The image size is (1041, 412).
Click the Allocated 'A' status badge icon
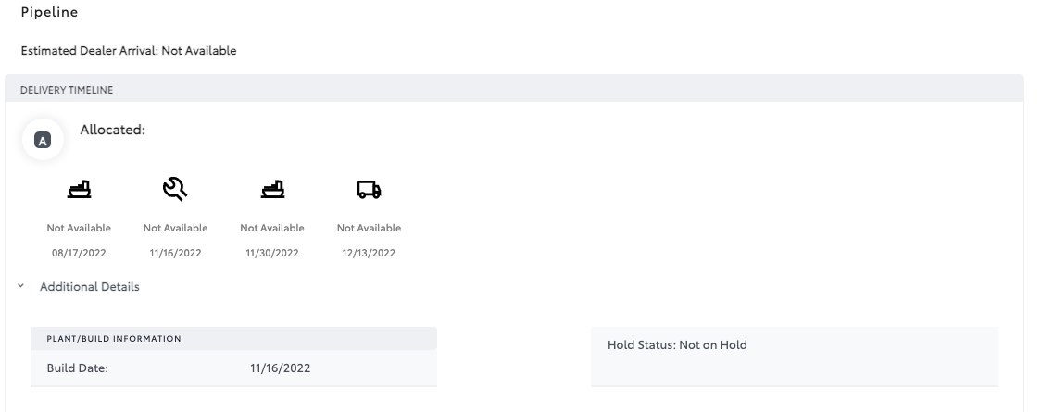[x=43, y=140]
